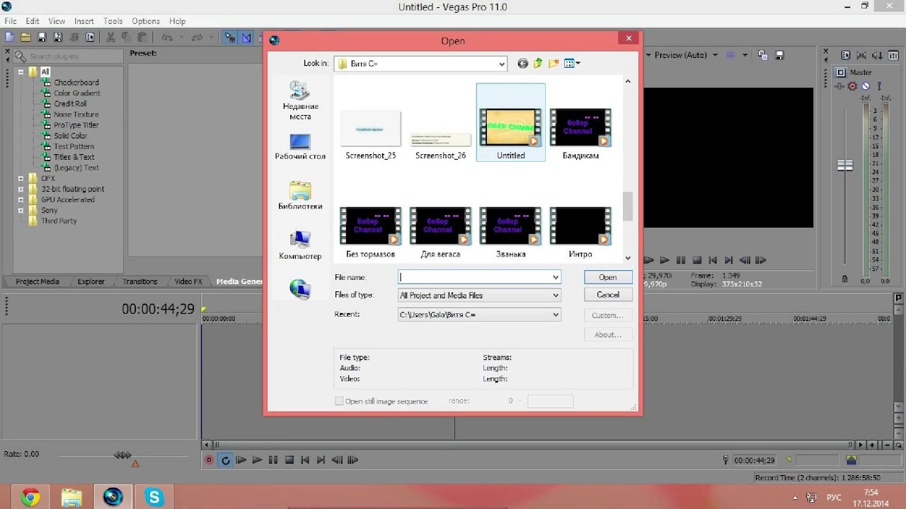This screenshot has width=906, height=509.
Task: Switch to the Transitions tab
Action: (x=140, y=281)
